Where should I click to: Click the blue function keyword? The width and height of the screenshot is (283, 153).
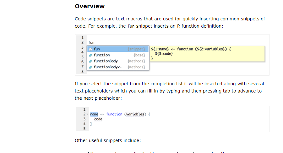click(114, 114)
